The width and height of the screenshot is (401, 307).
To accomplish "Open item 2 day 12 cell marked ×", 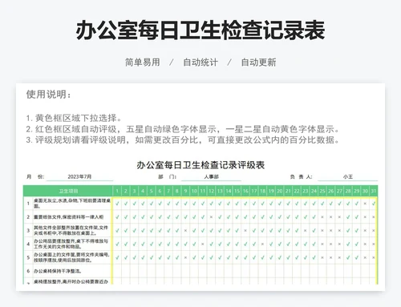I will click(211, 217).
